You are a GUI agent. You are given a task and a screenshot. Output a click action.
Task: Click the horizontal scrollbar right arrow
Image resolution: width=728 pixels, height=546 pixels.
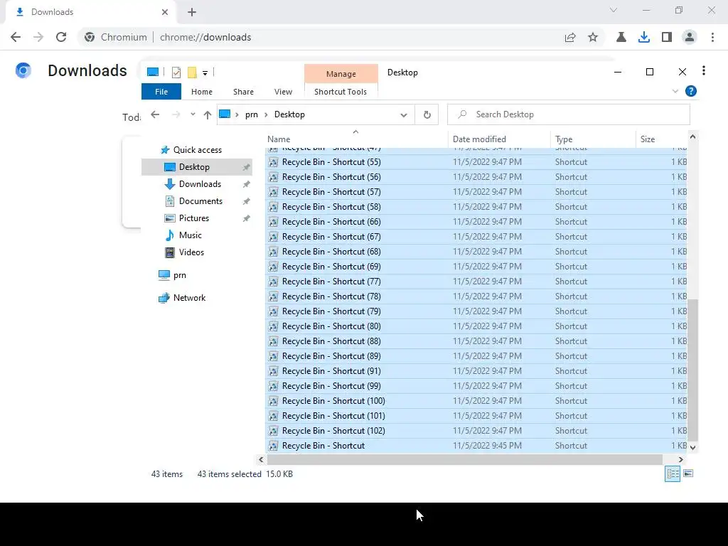680,459
